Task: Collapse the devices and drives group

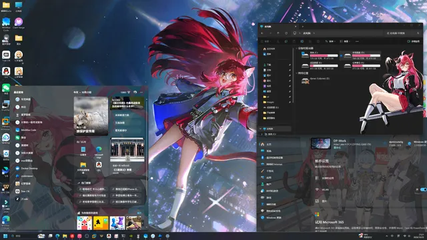Action: 297,48
